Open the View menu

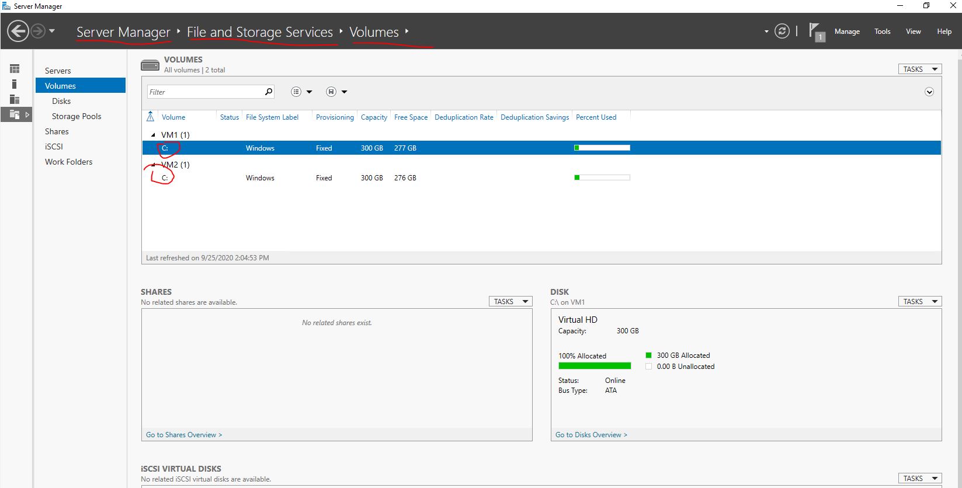913,32
